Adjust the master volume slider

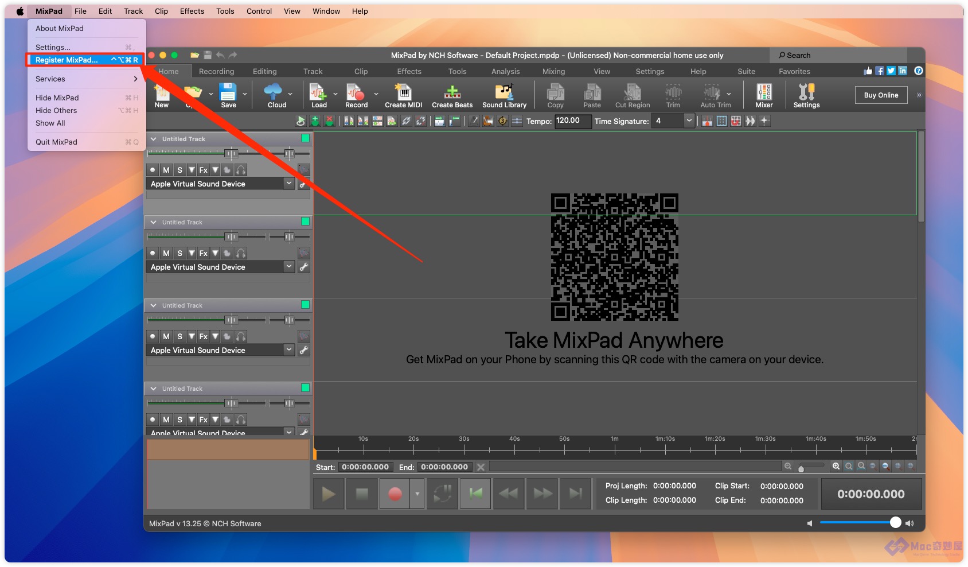point(895,522)
